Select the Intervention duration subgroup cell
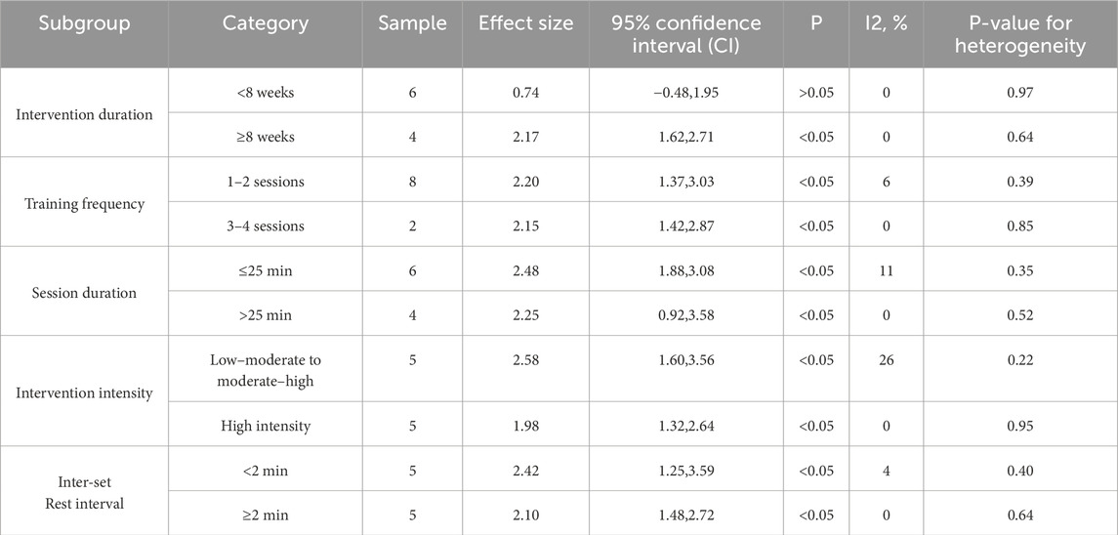Screen dimensions: 1118x535 click(84, 114)
